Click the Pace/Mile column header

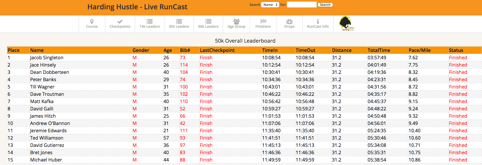419,50
